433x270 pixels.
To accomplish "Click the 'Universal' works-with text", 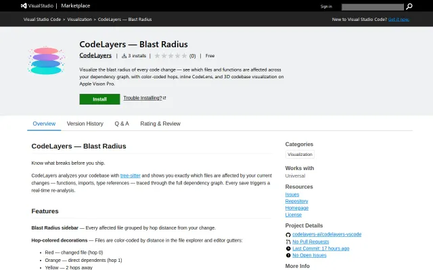I will pos(295,175).
